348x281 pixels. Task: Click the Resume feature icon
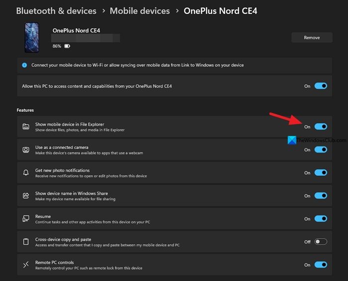[26, 219]
